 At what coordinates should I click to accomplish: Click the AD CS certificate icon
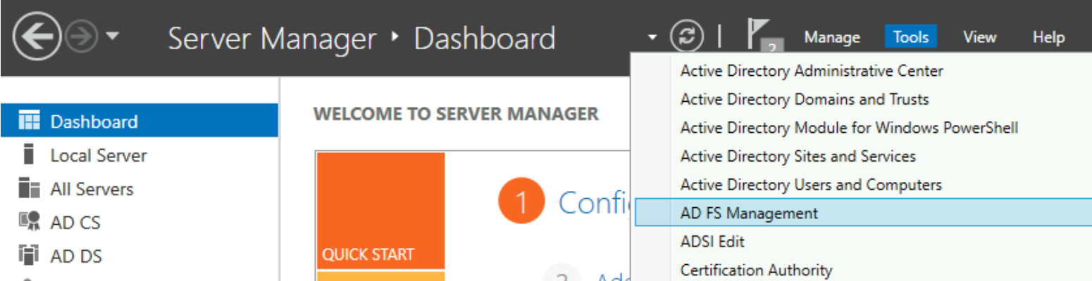click(29, 223)
